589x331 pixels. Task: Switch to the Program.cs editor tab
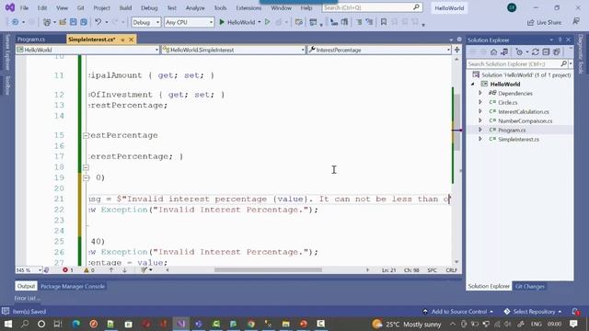pos(31,39)
